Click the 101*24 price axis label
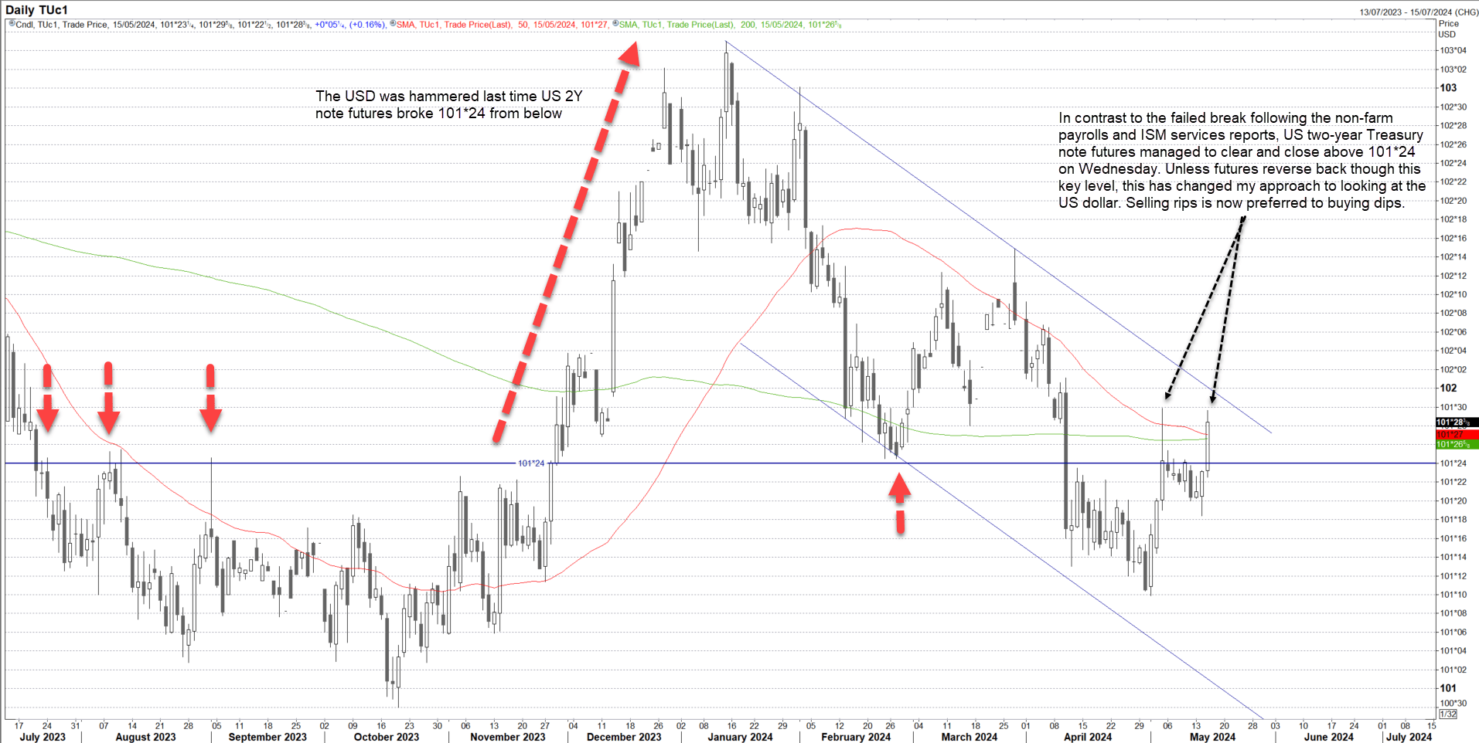Image resolution: width=1479 pixels, height=743 pixels. [x=1453, y=463]
